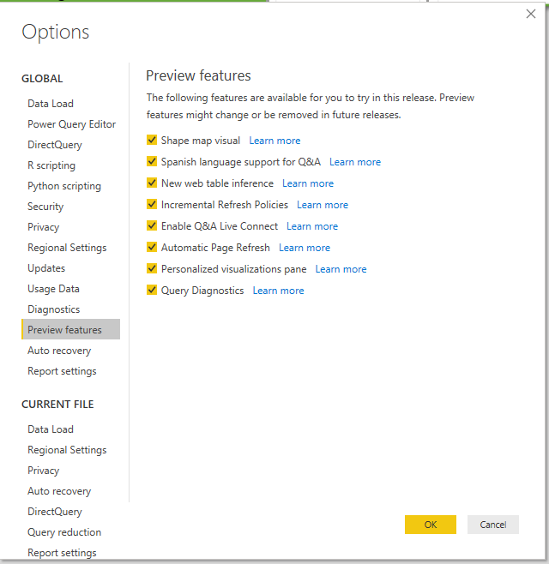The image size is (549, 564).
Task: Toggle Spanish language support for Q&A
Action: [152, 161]
